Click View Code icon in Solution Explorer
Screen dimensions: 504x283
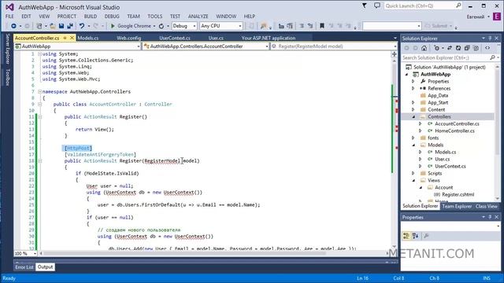click(487, 48)
